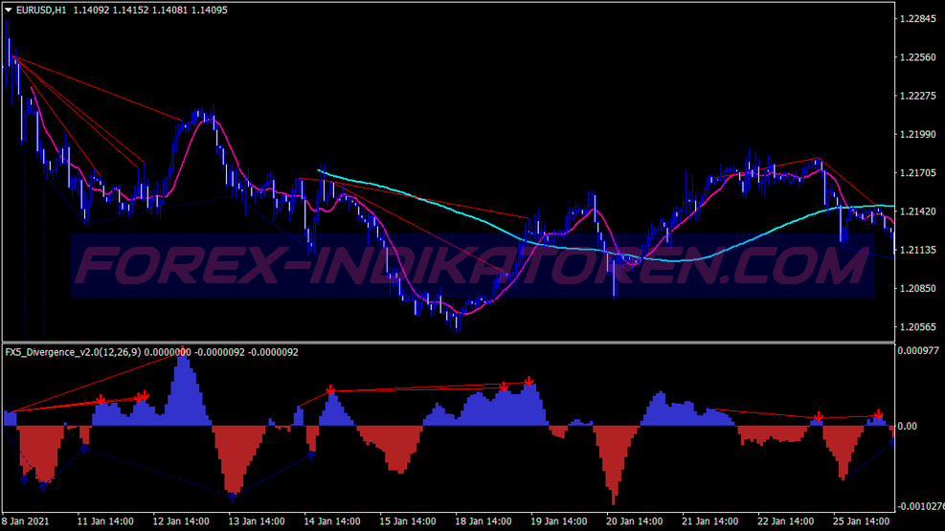Click the 21 Jan 14:00 time label
This screenshot has height=531, width=945.
pyautogui.click(x=710, y=521)
